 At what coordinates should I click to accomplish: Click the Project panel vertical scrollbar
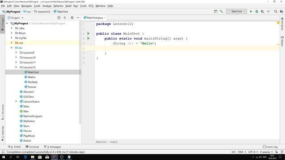pyautogui.click(x=80, y=72)
